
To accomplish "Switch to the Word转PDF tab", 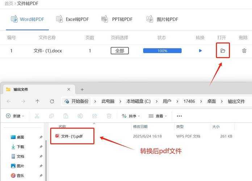I will [x=27, y=19].
